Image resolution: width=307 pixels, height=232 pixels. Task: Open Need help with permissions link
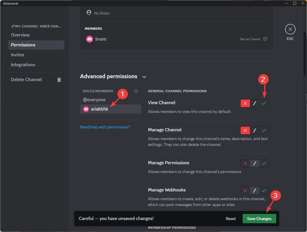coord(105,127)
